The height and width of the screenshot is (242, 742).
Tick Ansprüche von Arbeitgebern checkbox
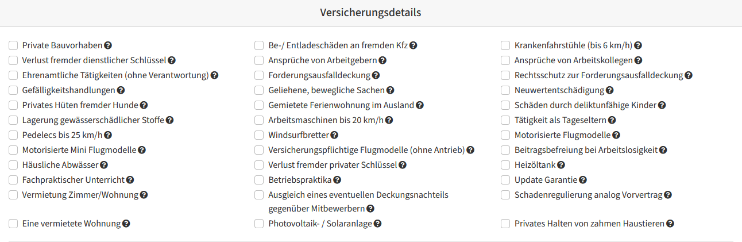tap(259, 60)
